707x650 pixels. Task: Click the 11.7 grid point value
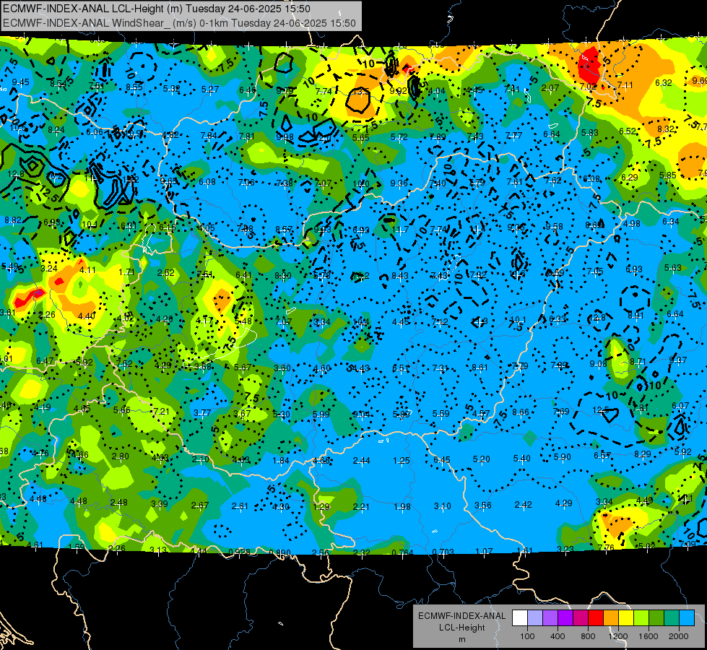pyautogui.click(x=400, y=230)
